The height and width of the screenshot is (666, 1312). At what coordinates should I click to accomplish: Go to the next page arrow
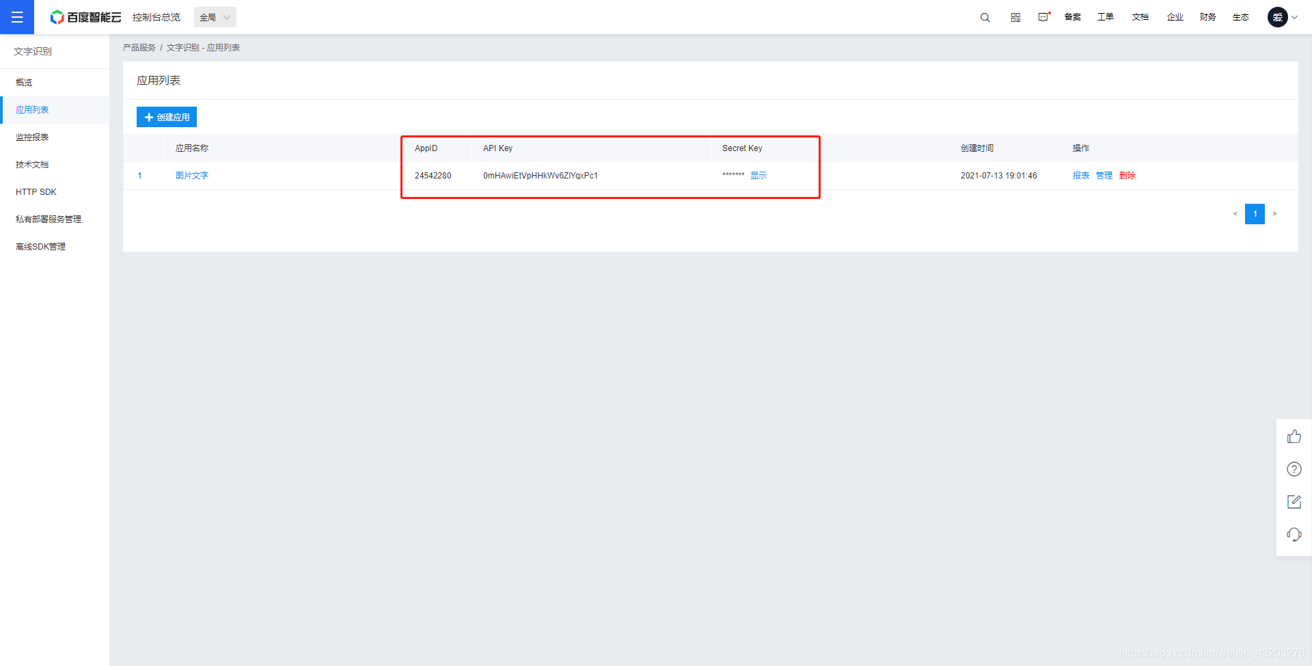pos(1274,214)
